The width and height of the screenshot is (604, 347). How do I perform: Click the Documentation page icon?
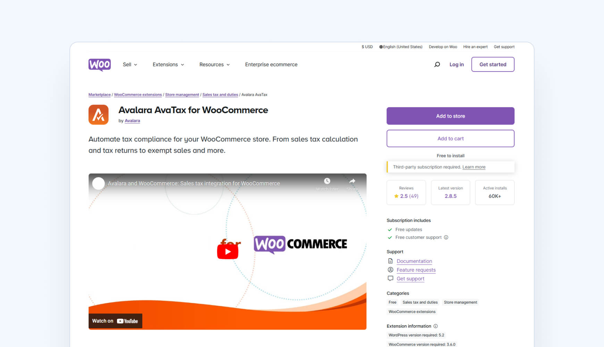pyautogui.click(x=391, y=261)
